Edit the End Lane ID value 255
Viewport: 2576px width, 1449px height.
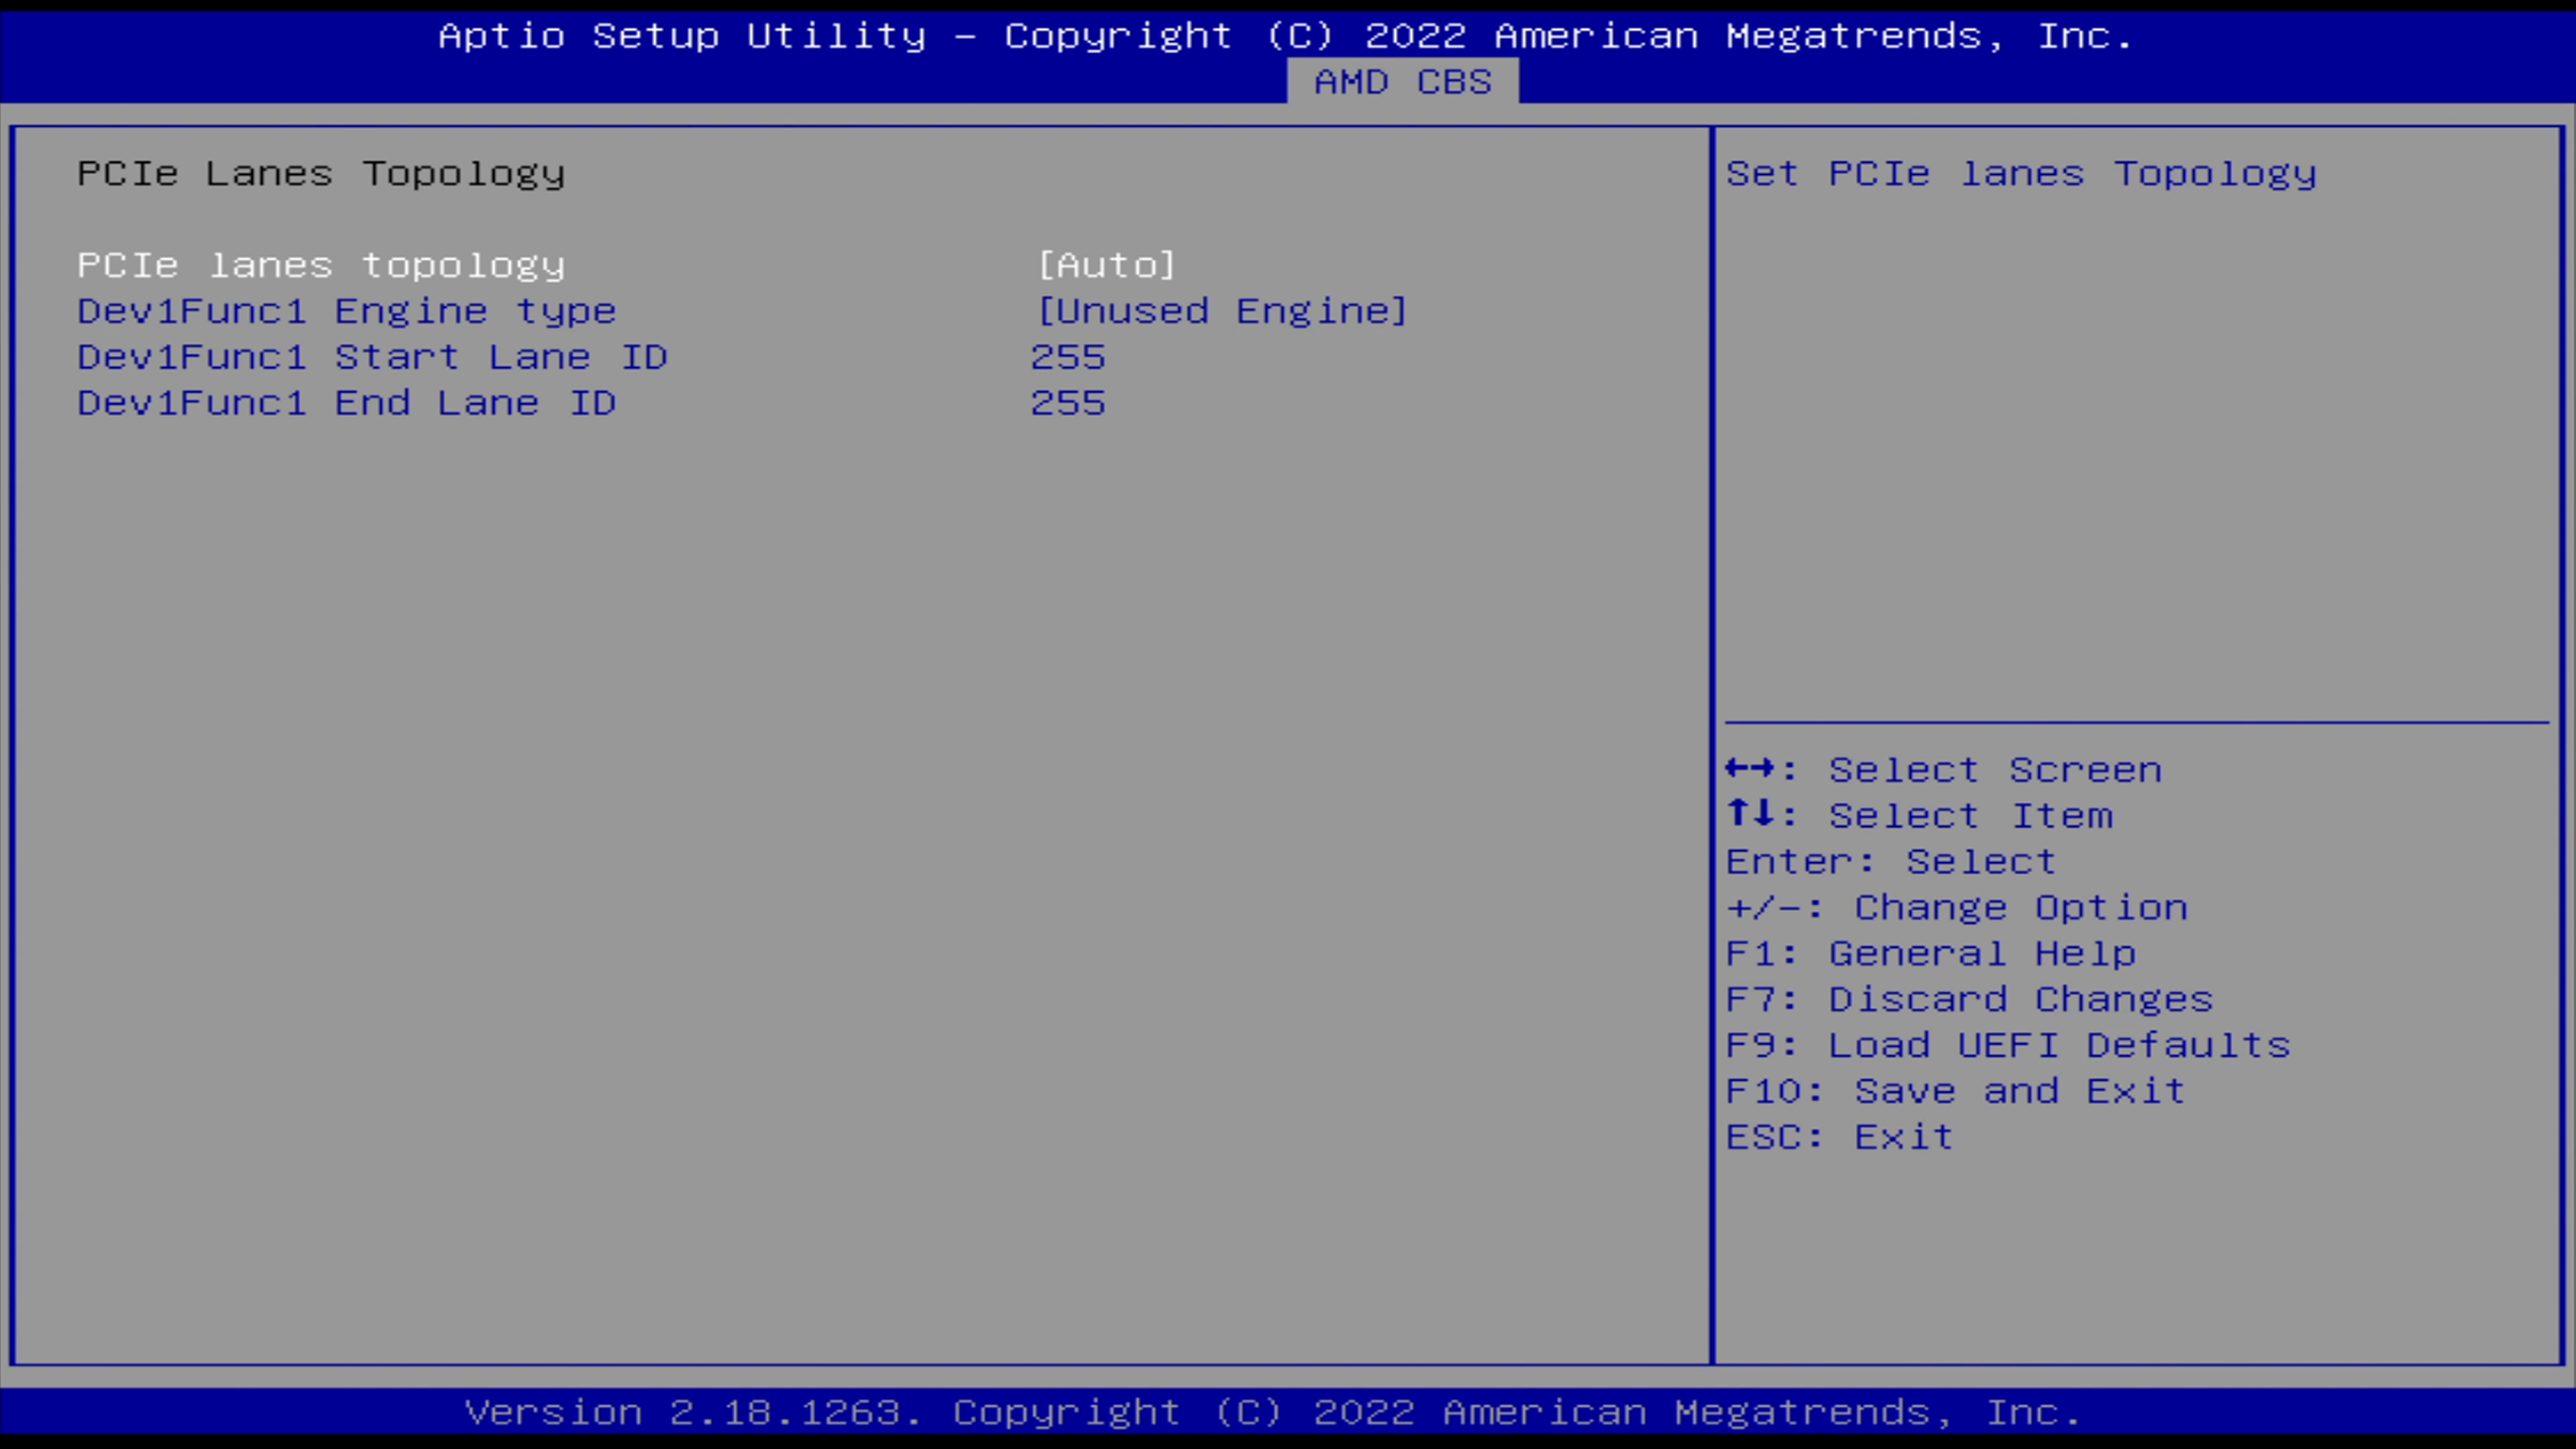click(1068, 403)
